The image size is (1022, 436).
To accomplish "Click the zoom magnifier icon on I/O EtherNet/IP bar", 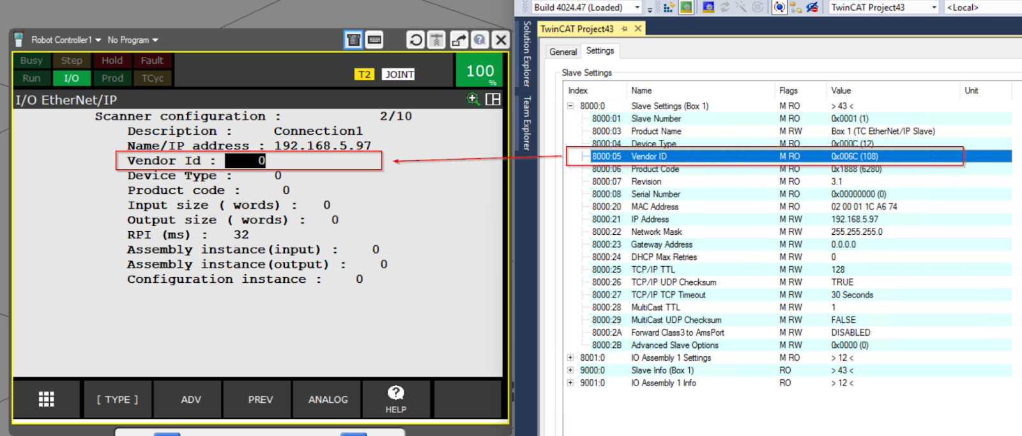I will (473, 99).
